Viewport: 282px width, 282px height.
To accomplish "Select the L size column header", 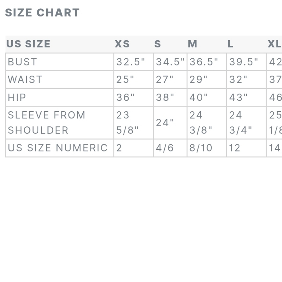I will tap(230, 44).
